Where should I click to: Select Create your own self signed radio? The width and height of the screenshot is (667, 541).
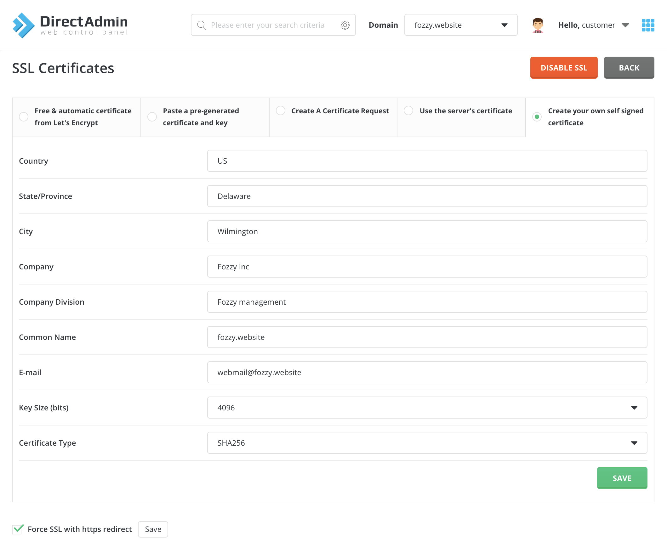(x=537, y=117)
